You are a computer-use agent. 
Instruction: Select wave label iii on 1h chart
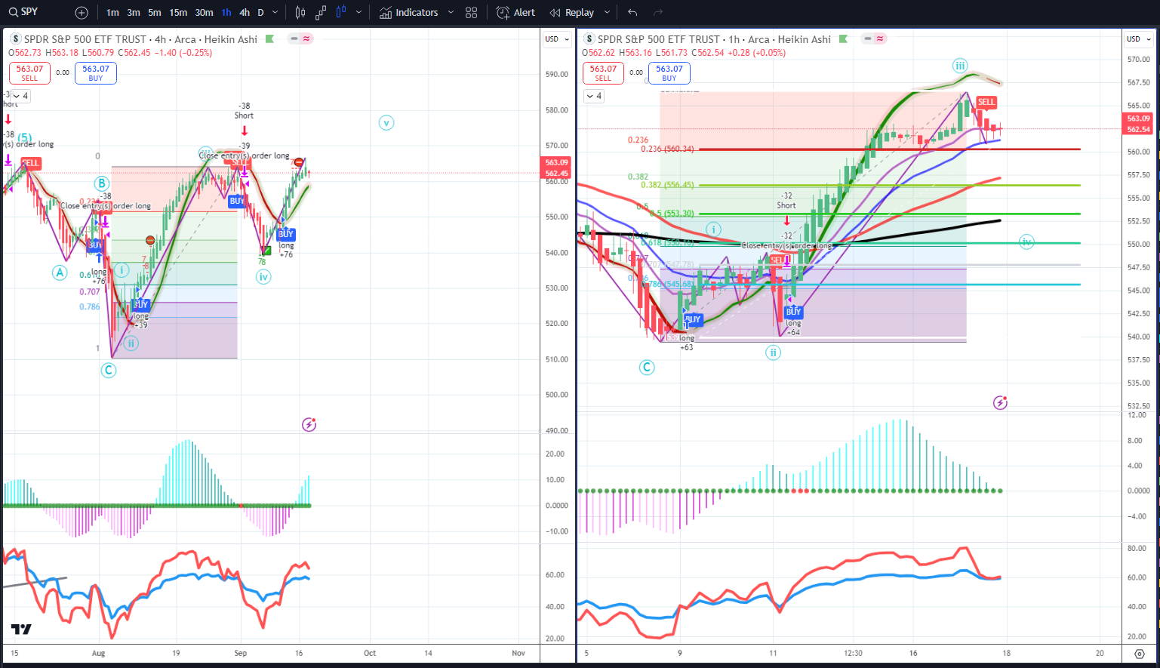click(959, 66)
